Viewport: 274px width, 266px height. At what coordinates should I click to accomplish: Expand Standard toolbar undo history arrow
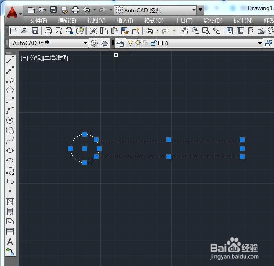pyautogui.click(x=157, y=31)
